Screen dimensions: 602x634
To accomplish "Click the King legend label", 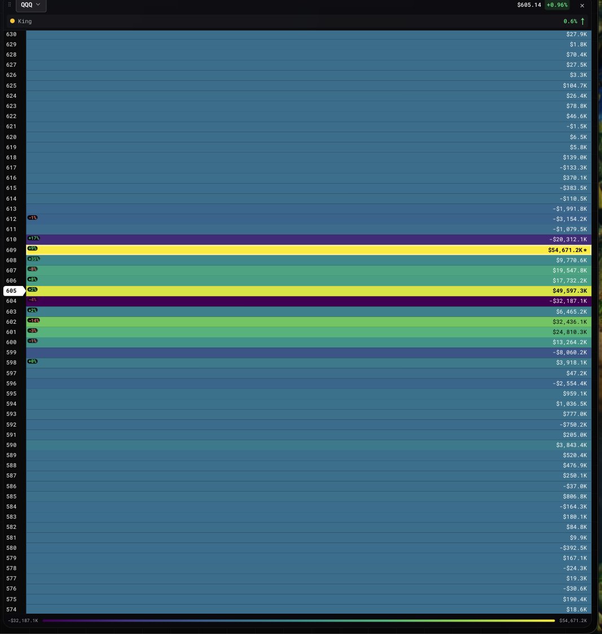I will [25, 21].
